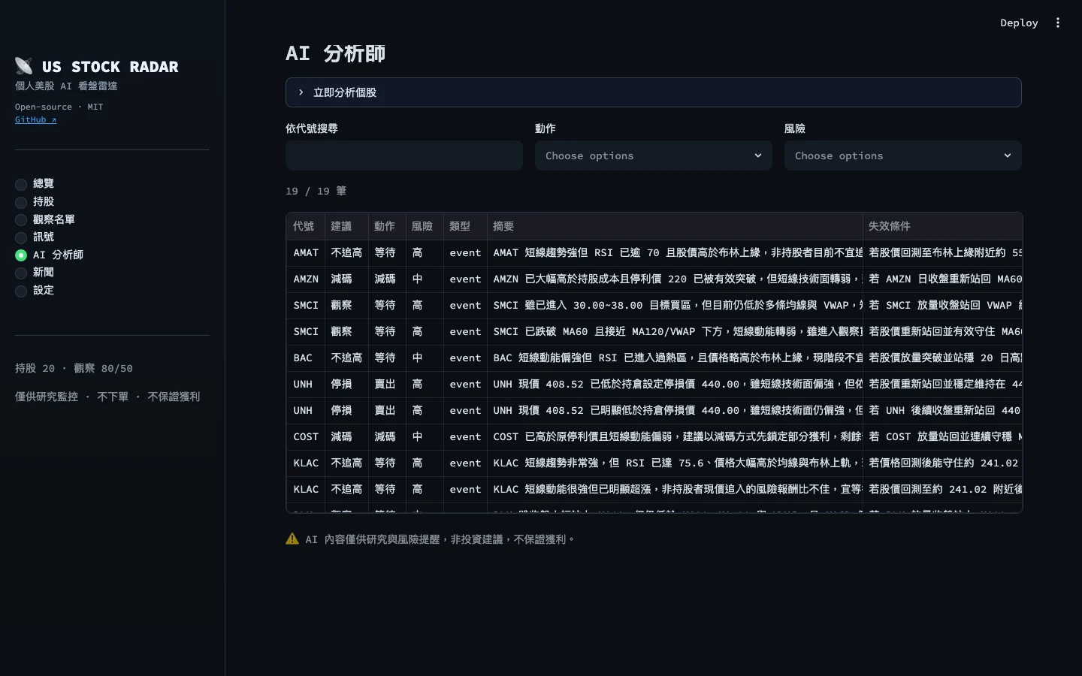Click the 摘要 column header
This screenshot has width=1082, height=676.
click(675, 226)
